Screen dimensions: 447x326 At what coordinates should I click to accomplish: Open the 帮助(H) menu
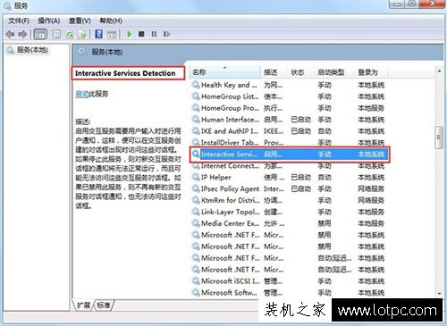[111, 21]
